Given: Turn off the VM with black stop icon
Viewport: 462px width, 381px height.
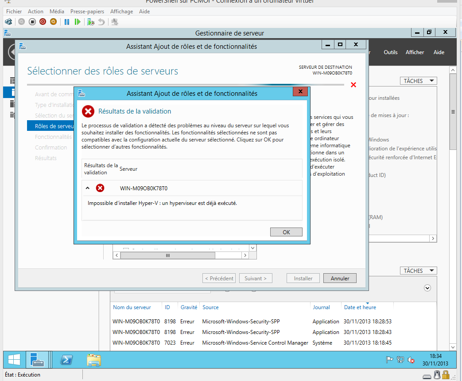Looking at the screenshot, I should [x=32, y=22].
